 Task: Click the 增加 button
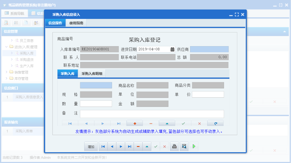pyautogui.click(x=91, y=146)
